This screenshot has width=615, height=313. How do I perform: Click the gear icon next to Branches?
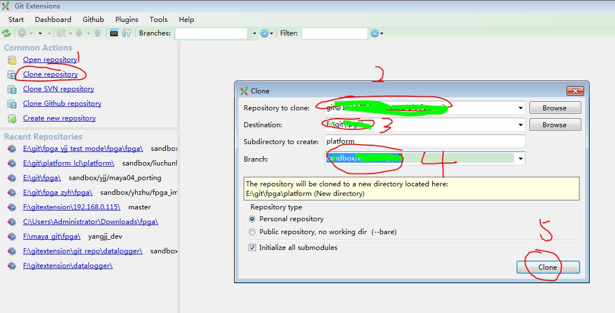pyautogui.click(x=265, y=33)
